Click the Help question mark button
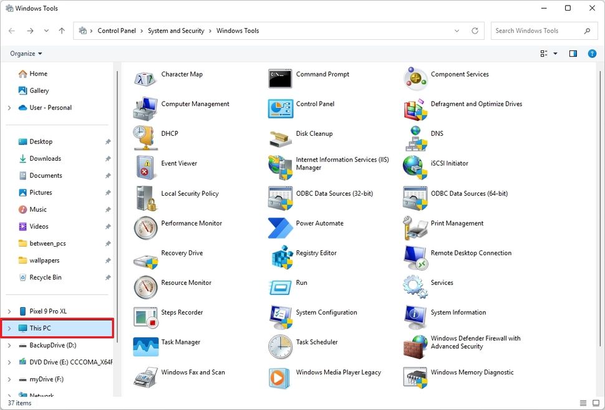This screenshot has width=605, height=410. [591, 54]
